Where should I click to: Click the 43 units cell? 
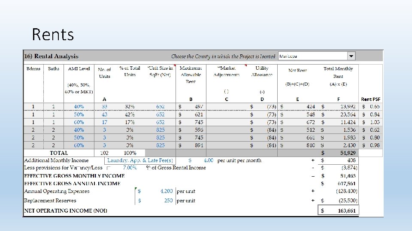point(105,115)
